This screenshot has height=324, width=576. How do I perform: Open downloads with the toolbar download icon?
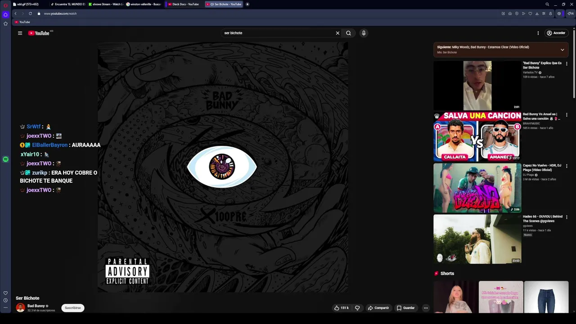click(x=537, y=13)
